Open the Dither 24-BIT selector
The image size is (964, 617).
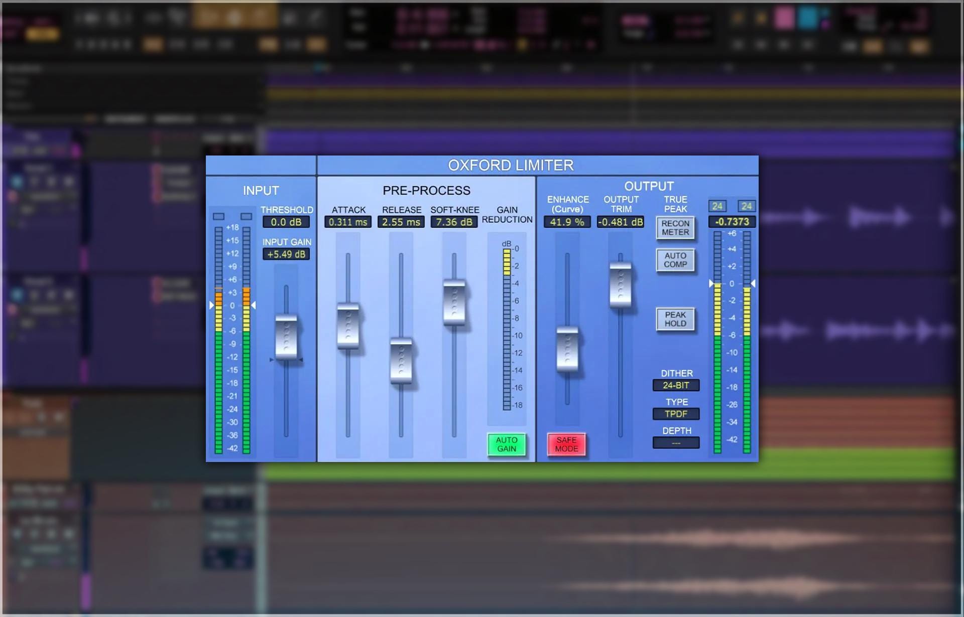pyautogui.click(x=676, y=385)
